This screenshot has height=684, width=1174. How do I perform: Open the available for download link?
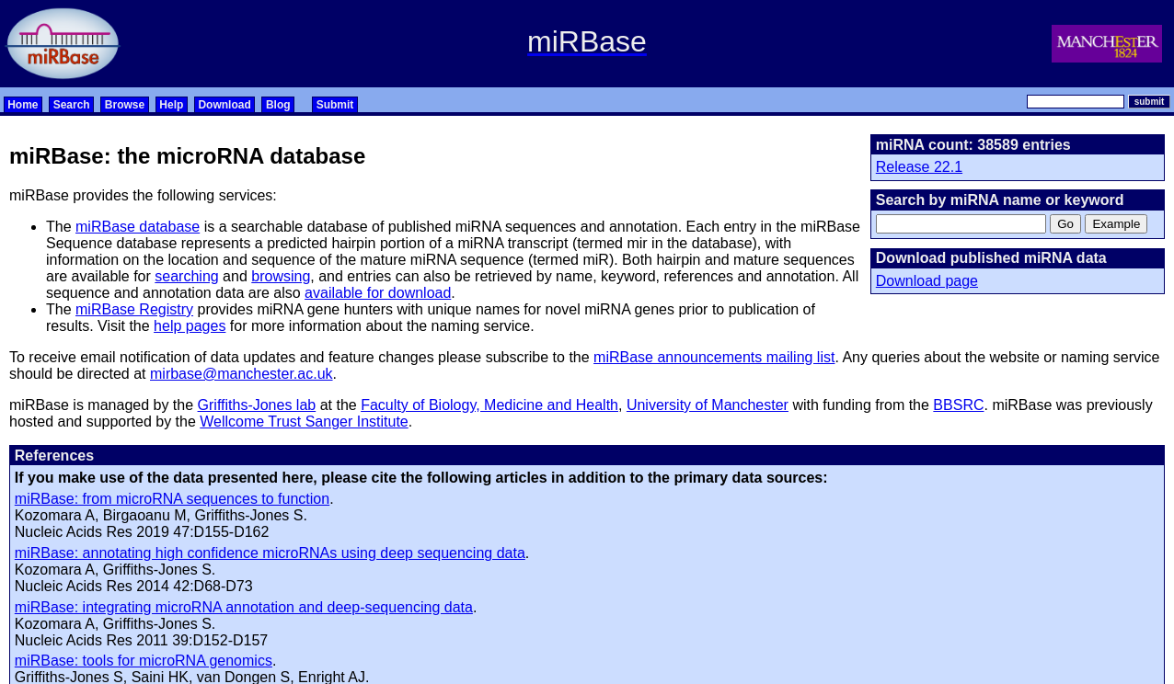[x=378, y=293]
